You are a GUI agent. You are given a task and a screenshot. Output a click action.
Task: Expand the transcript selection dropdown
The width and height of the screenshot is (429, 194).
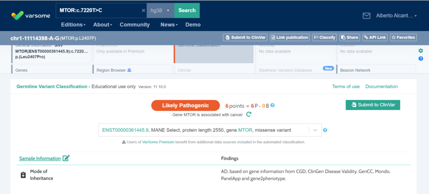(315, 130)
